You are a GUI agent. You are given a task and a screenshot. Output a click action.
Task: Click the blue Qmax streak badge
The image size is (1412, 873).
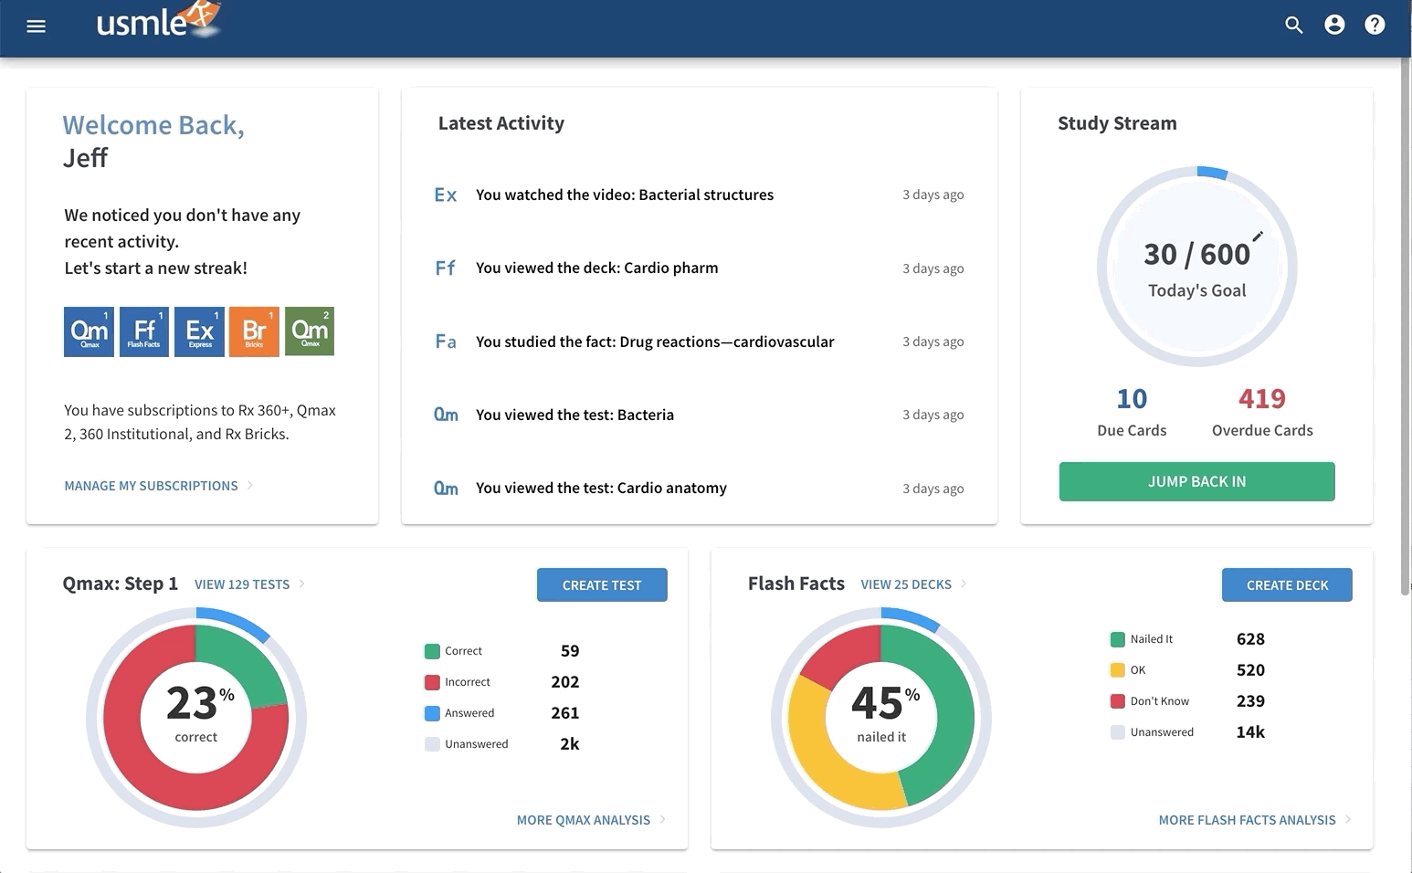tap(90, 331)
